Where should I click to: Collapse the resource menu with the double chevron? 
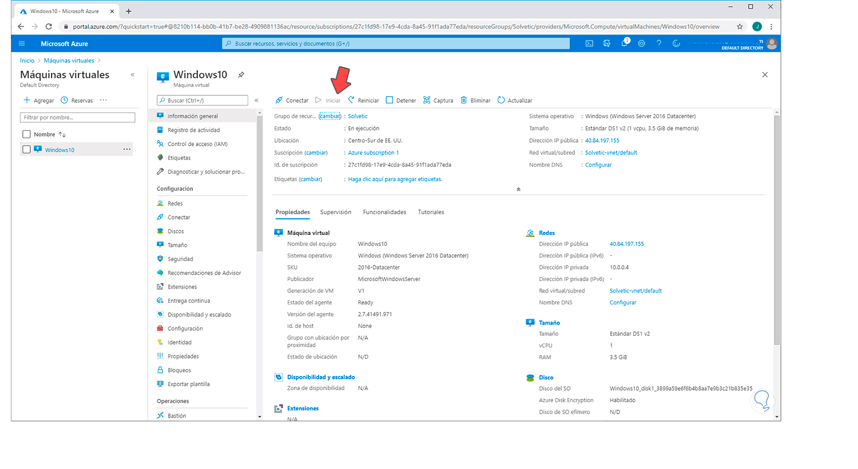(x=256, y=101)
